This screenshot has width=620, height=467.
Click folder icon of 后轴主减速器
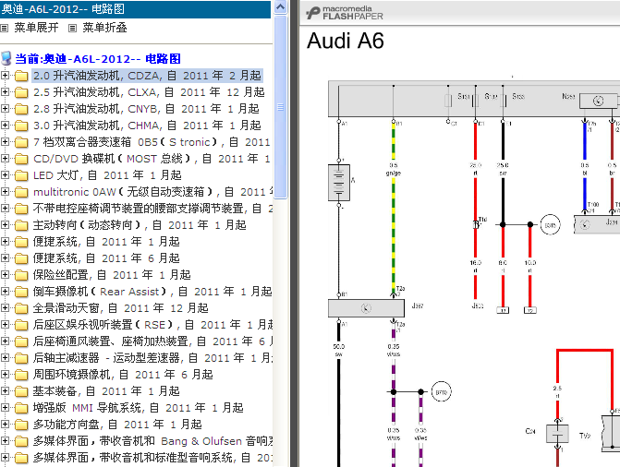click(x=21, y=357)
